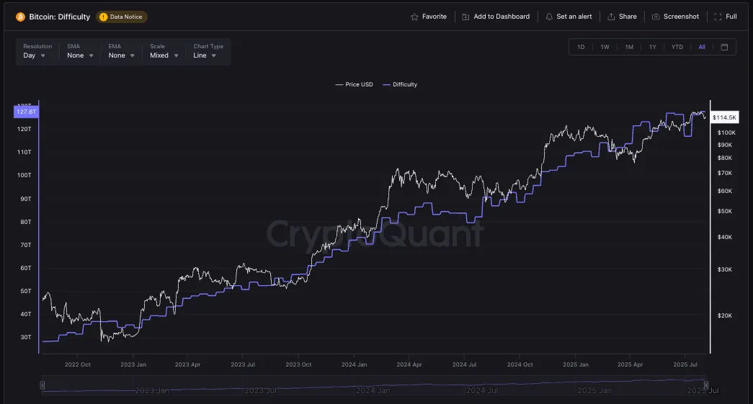Open the Scale Mixed dropdown

click(x=164, y=51)
